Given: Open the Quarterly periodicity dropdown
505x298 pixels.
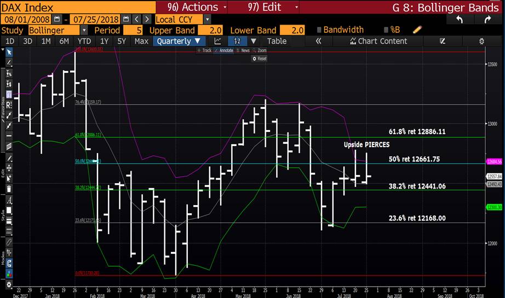Looking at the screenshot, I should coord(179,41).
